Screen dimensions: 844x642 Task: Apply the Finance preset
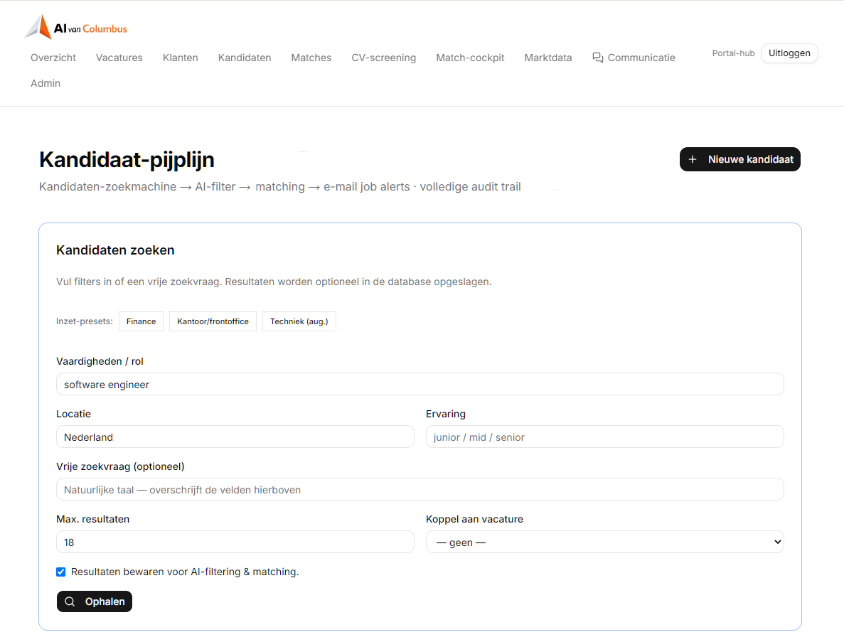141,321
